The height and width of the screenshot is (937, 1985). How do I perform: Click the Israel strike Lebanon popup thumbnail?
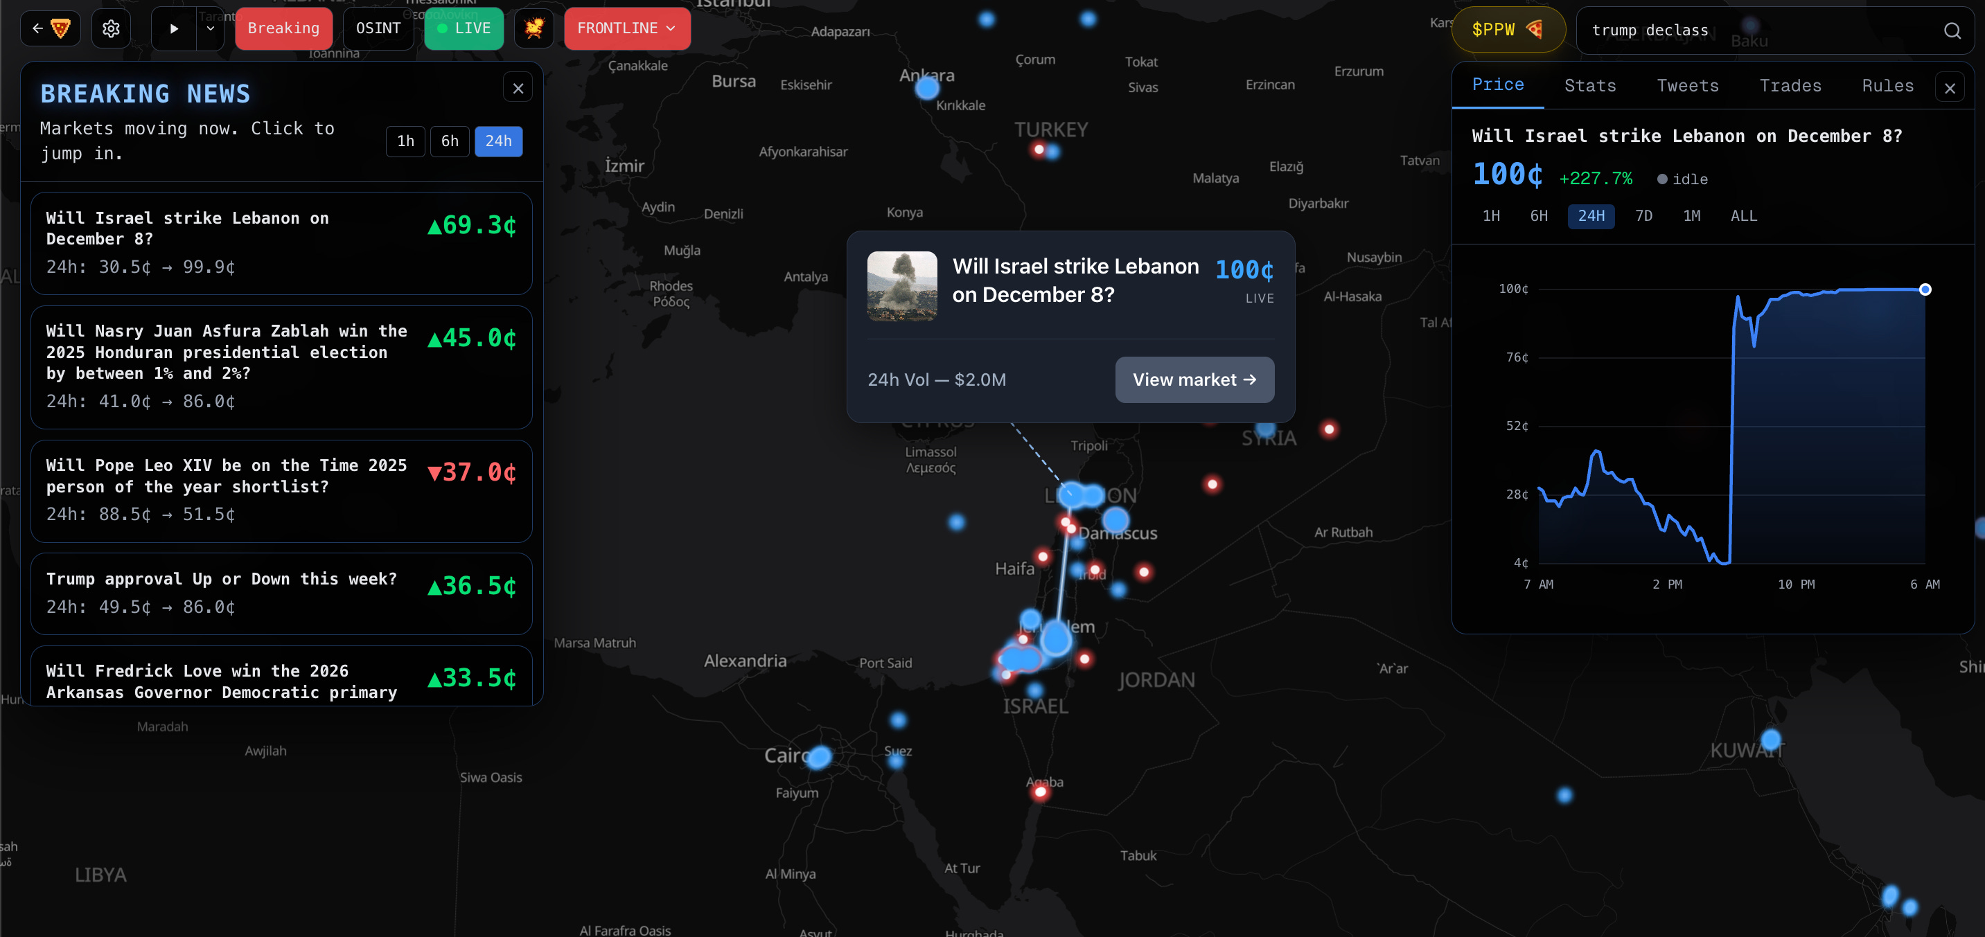pyautogui.click(x=901, y=285)
